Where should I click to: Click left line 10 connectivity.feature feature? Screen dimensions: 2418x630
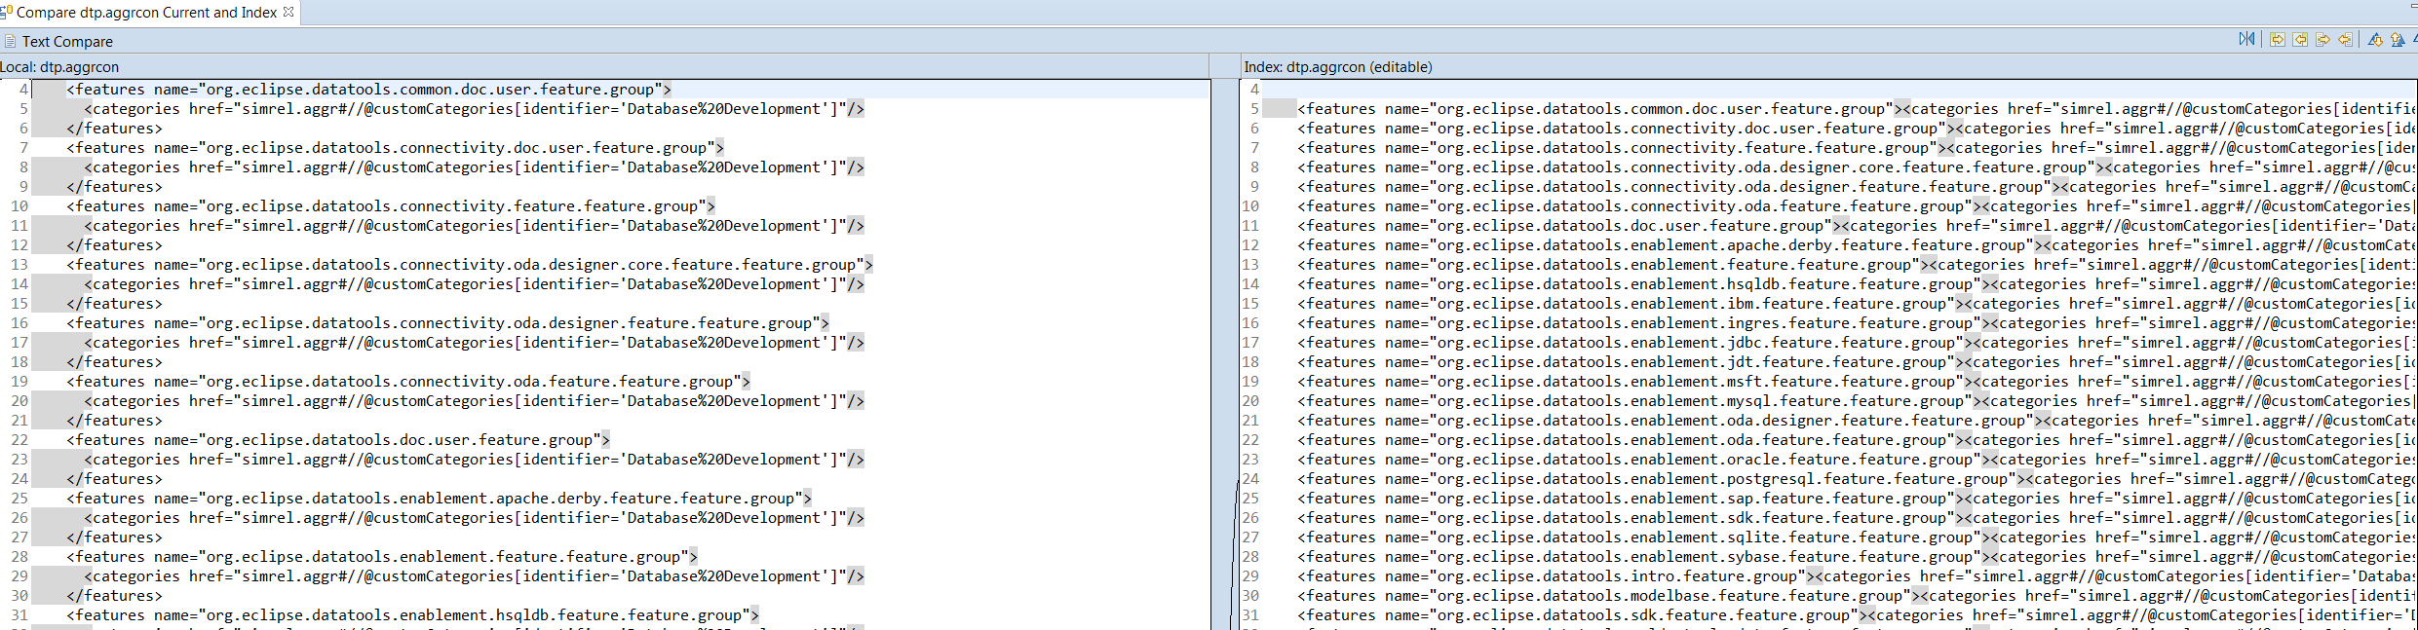click(x=391, y=206)
